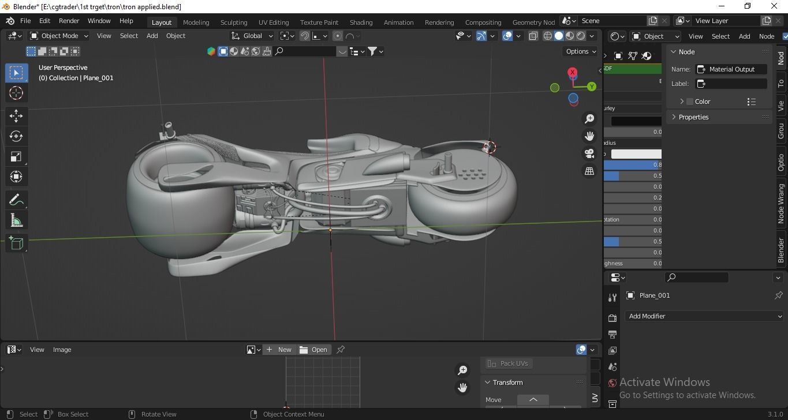Select the Transform tool
Screen dimensions: 788x420
pyautogui.click(x=16, y=177)
